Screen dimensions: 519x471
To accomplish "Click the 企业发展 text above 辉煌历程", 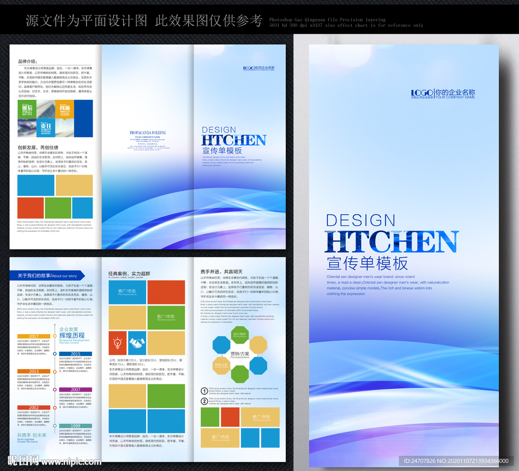I will click(68, 329).
